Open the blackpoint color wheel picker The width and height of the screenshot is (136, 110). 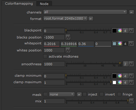120,31
